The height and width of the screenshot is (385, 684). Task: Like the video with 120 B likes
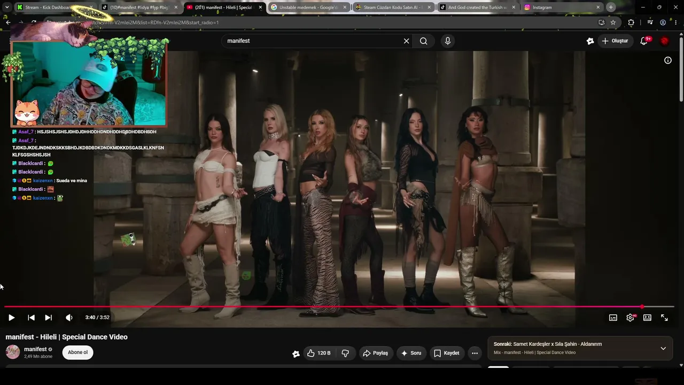point(318,353)
